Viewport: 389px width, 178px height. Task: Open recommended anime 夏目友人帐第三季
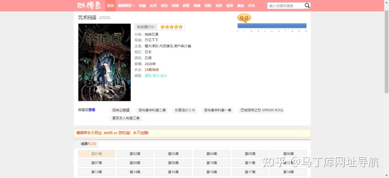pyautogui.click(x=126, y=118)
